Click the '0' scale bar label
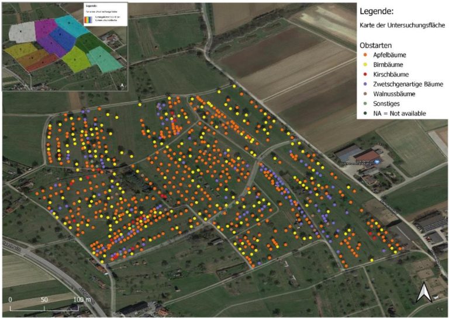This screenshot has height=318, width=449. [x=11, y=299]
